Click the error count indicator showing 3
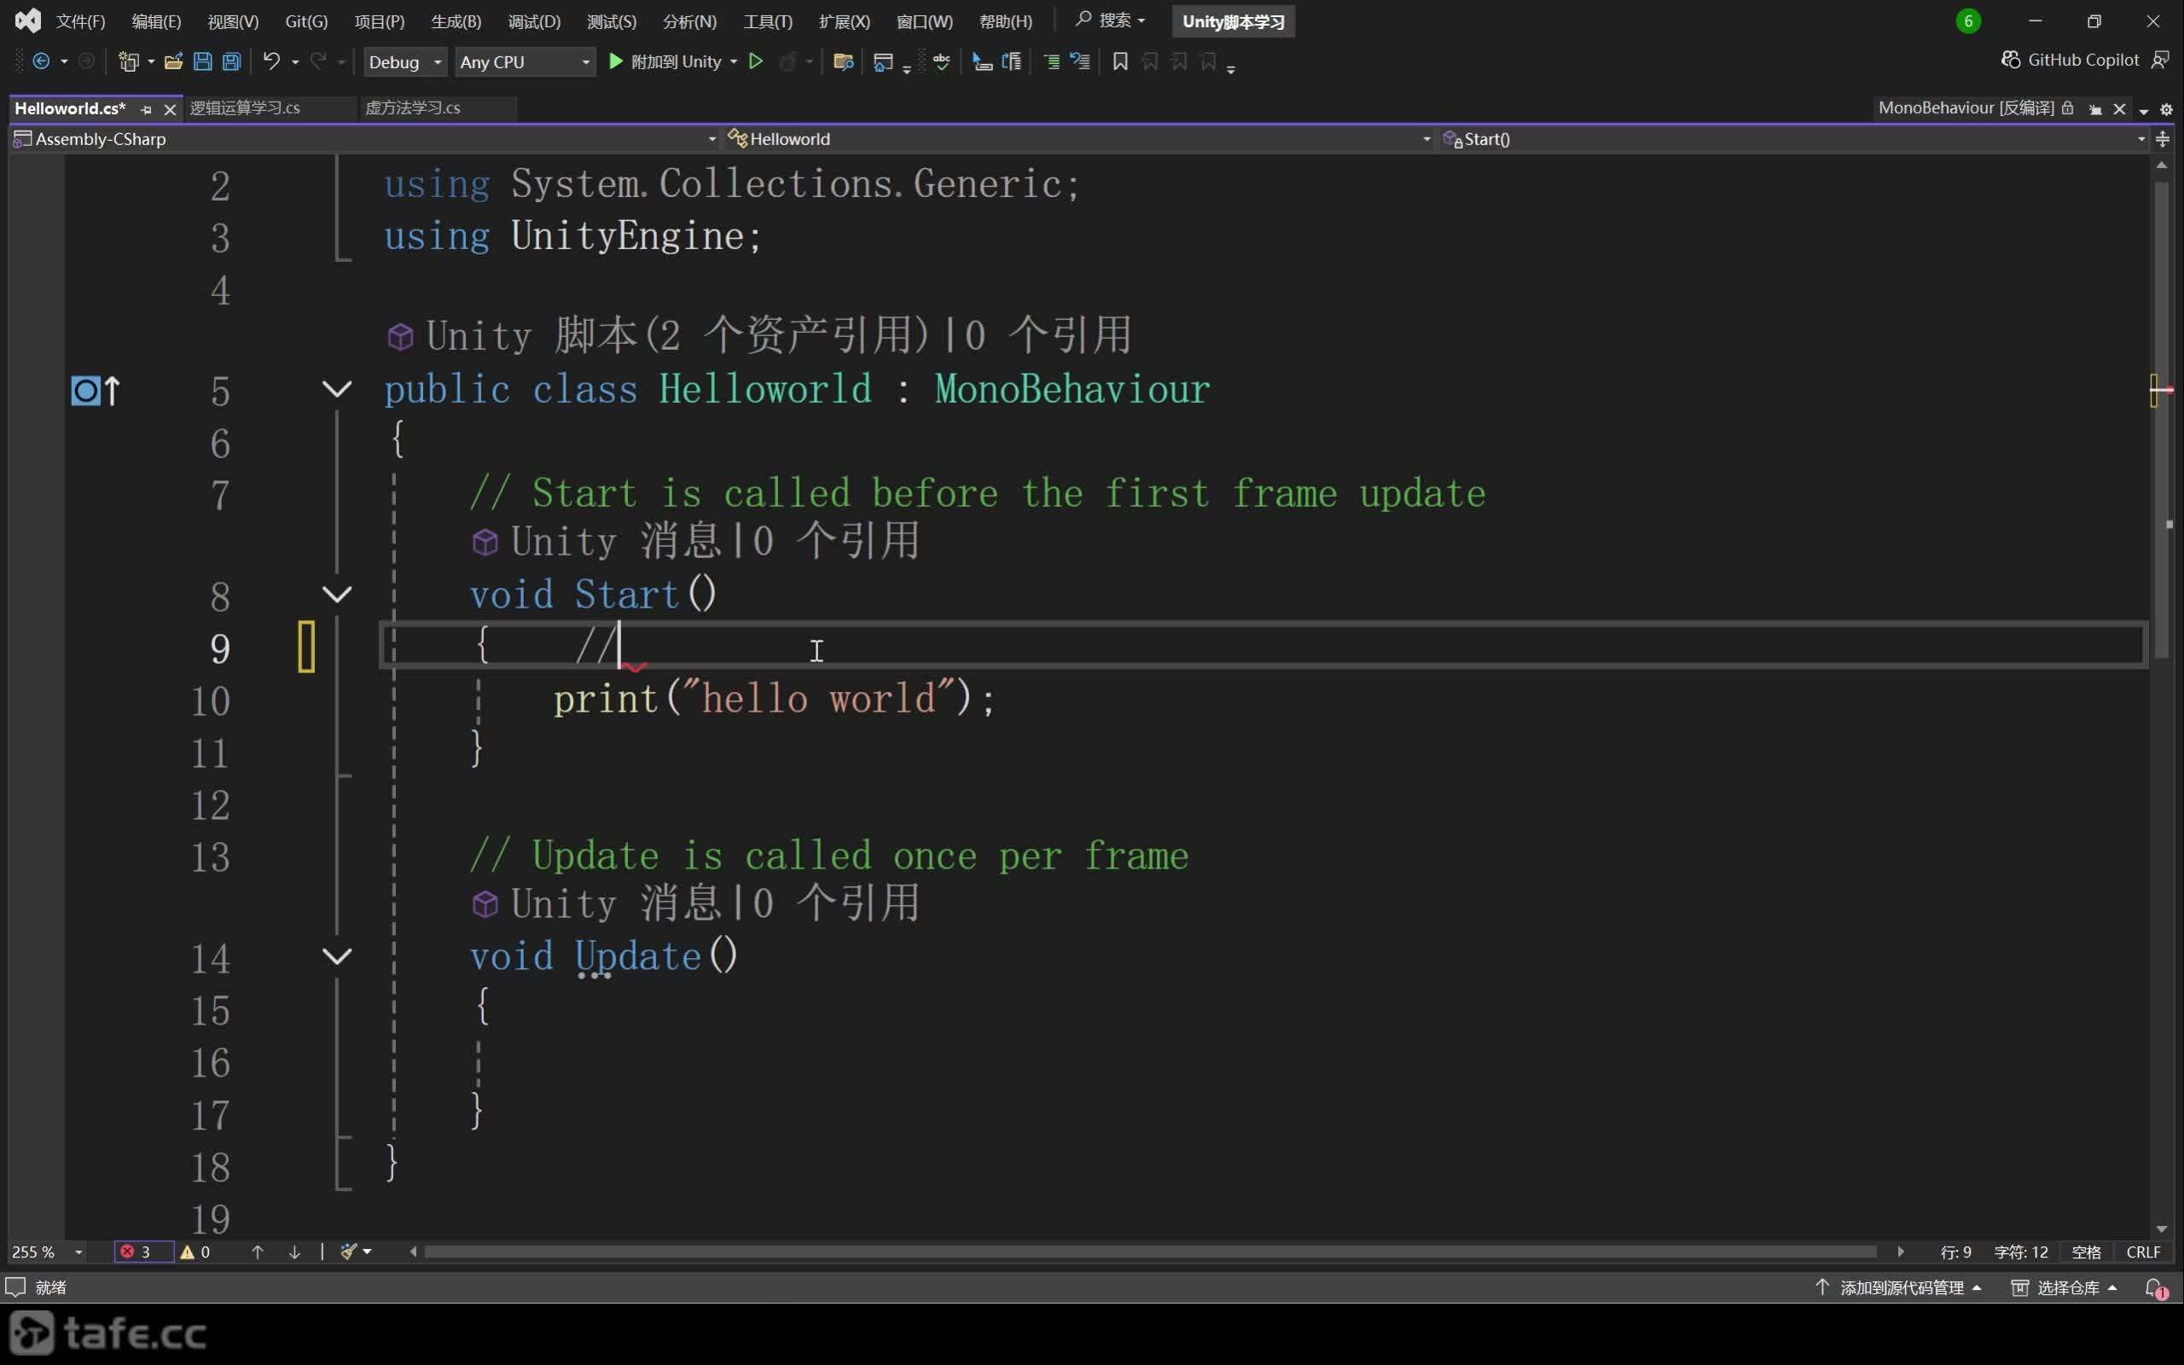This screenshot has width=2184, height=1365. [x=142, y=1252]
